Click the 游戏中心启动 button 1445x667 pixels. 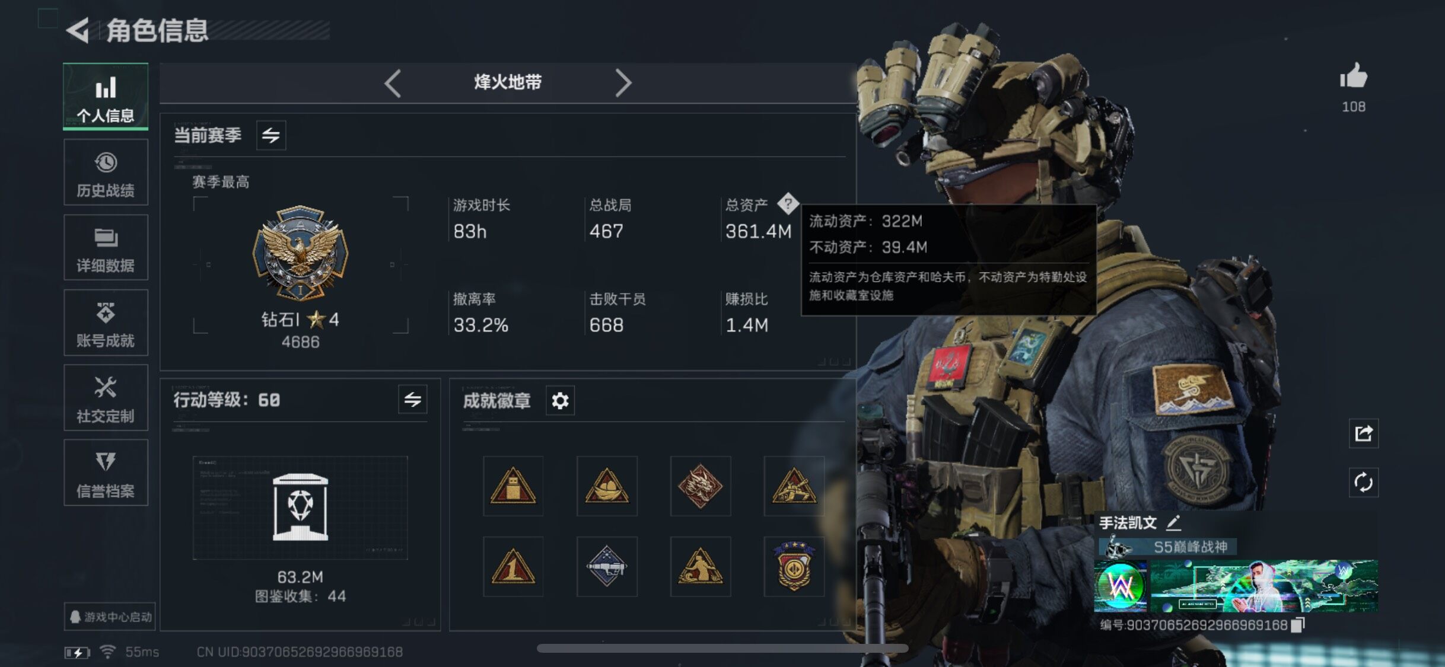(110, 617)
